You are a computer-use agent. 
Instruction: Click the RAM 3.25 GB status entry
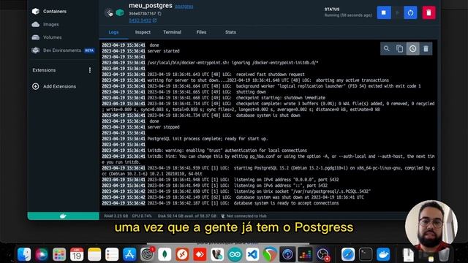tap(116, 216)
